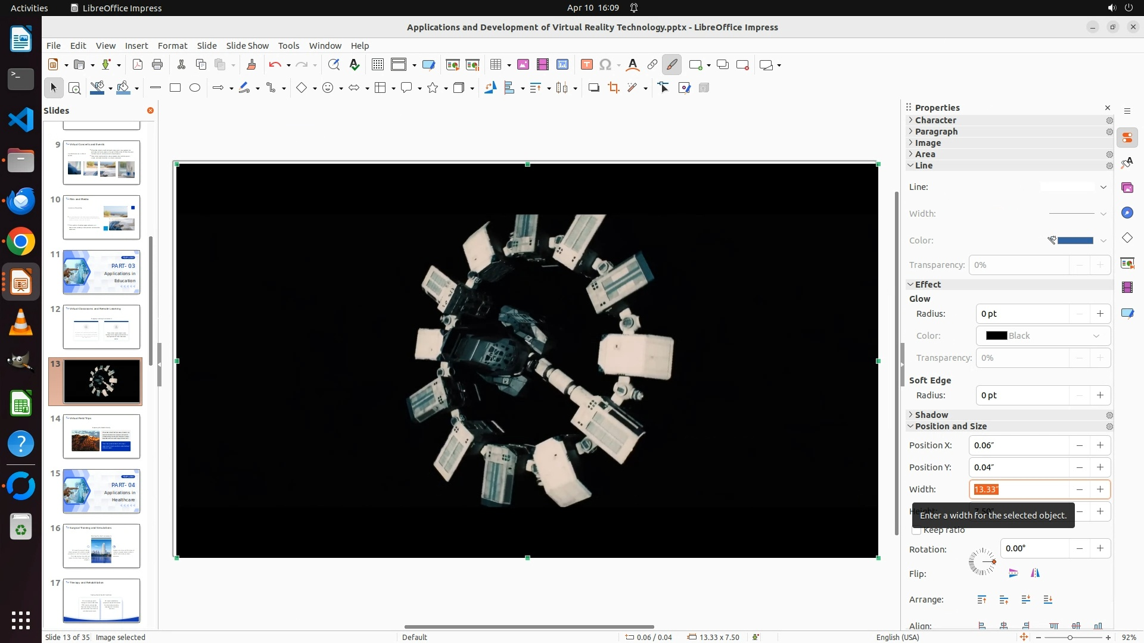Select the Ellipse drawing tool
The image size is (1144, 643).
coord(195,88)
